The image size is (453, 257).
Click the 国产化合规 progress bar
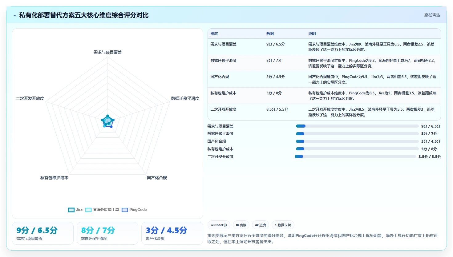(357, 141)
